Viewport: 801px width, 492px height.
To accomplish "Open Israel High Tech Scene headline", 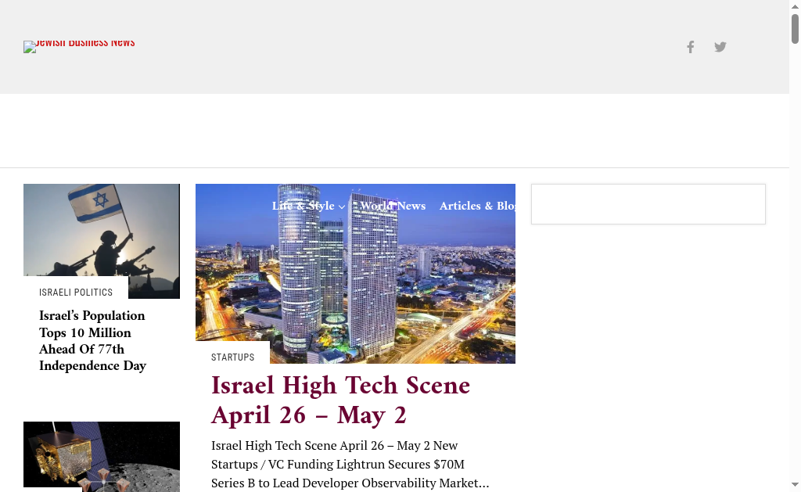I will coord(341,400).
